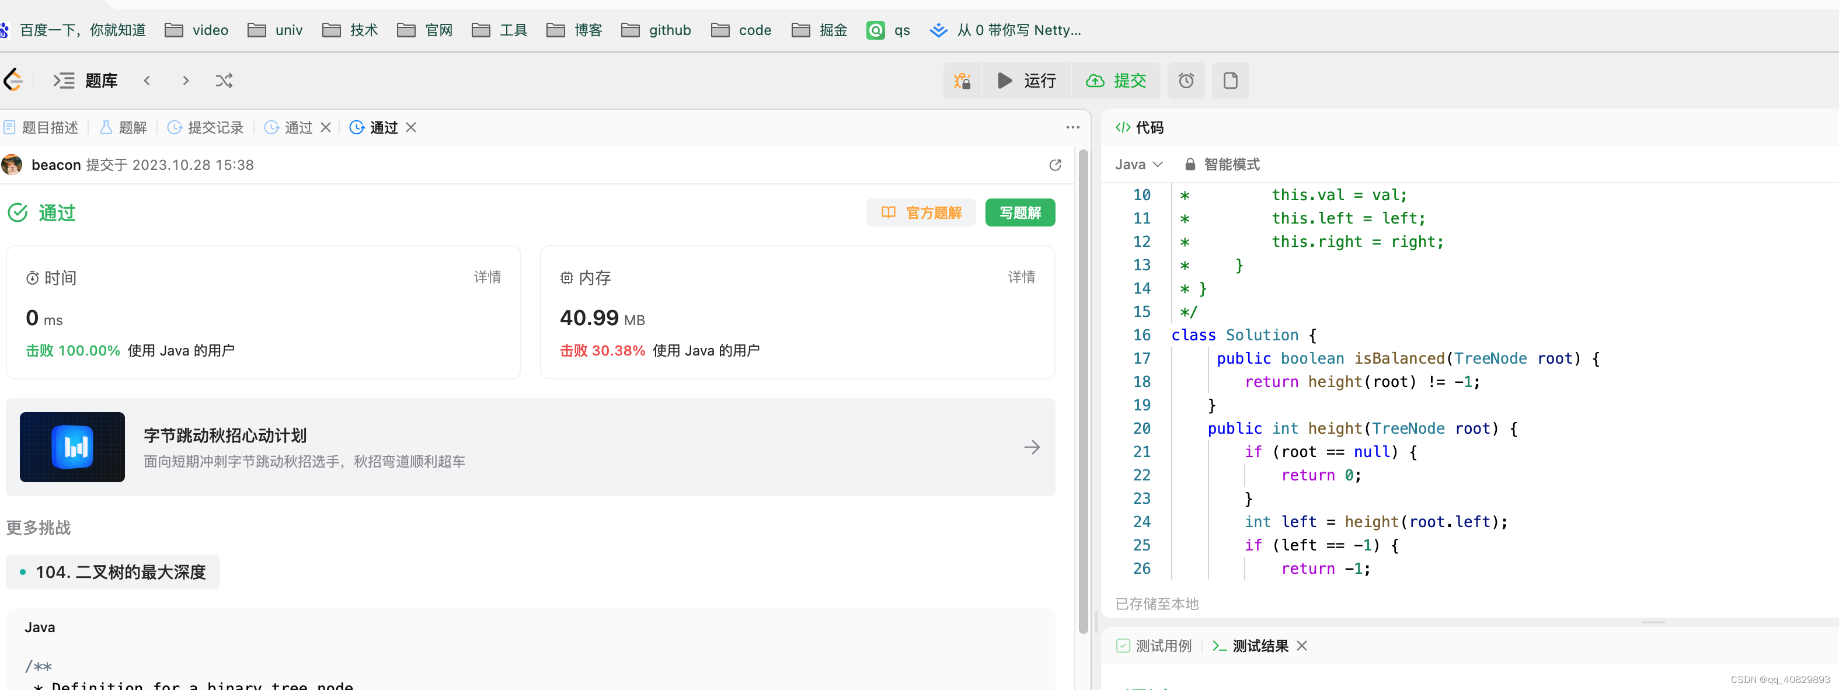
Task: Click the 击败 30.38% memory text
Action: point(602,350)
